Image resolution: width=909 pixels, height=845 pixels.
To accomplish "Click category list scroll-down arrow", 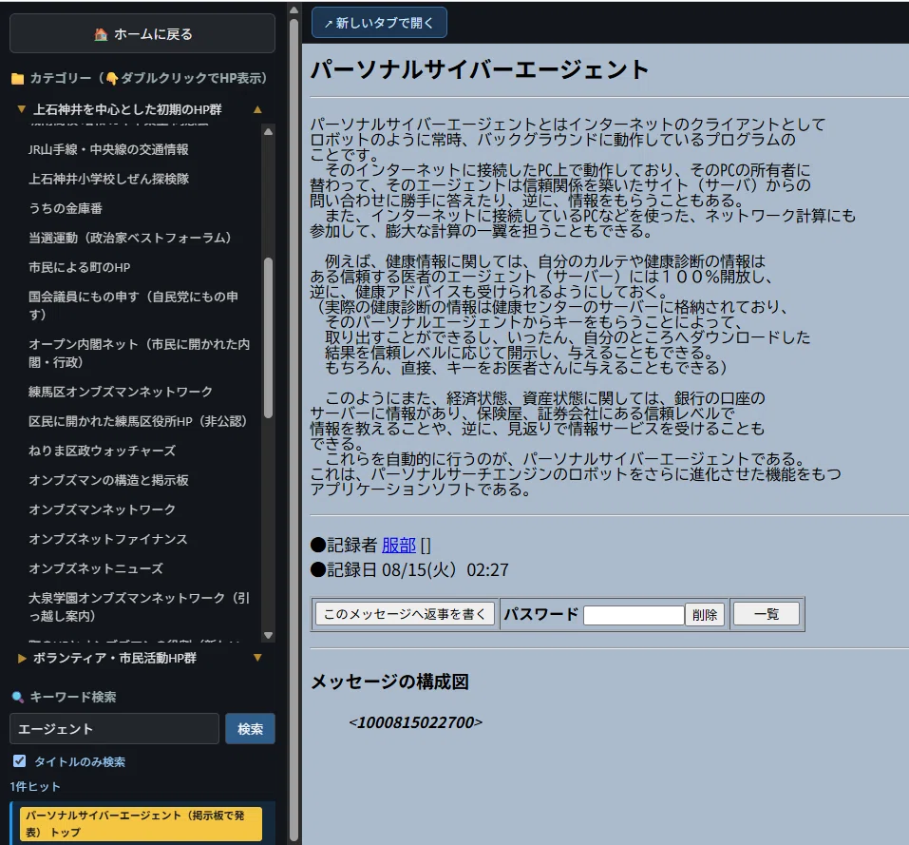I will [x=268, y=636].
